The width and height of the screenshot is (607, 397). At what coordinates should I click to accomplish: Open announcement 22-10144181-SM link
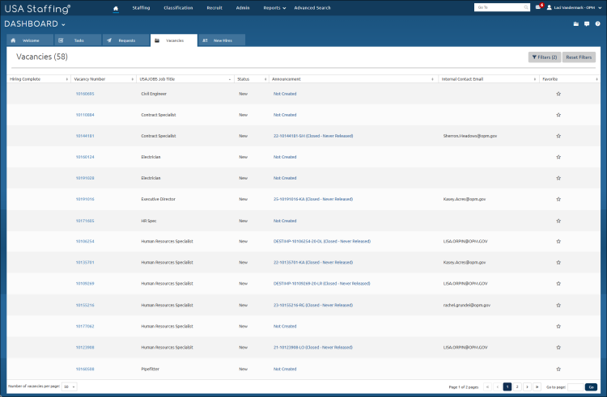(x=313, y=136)
